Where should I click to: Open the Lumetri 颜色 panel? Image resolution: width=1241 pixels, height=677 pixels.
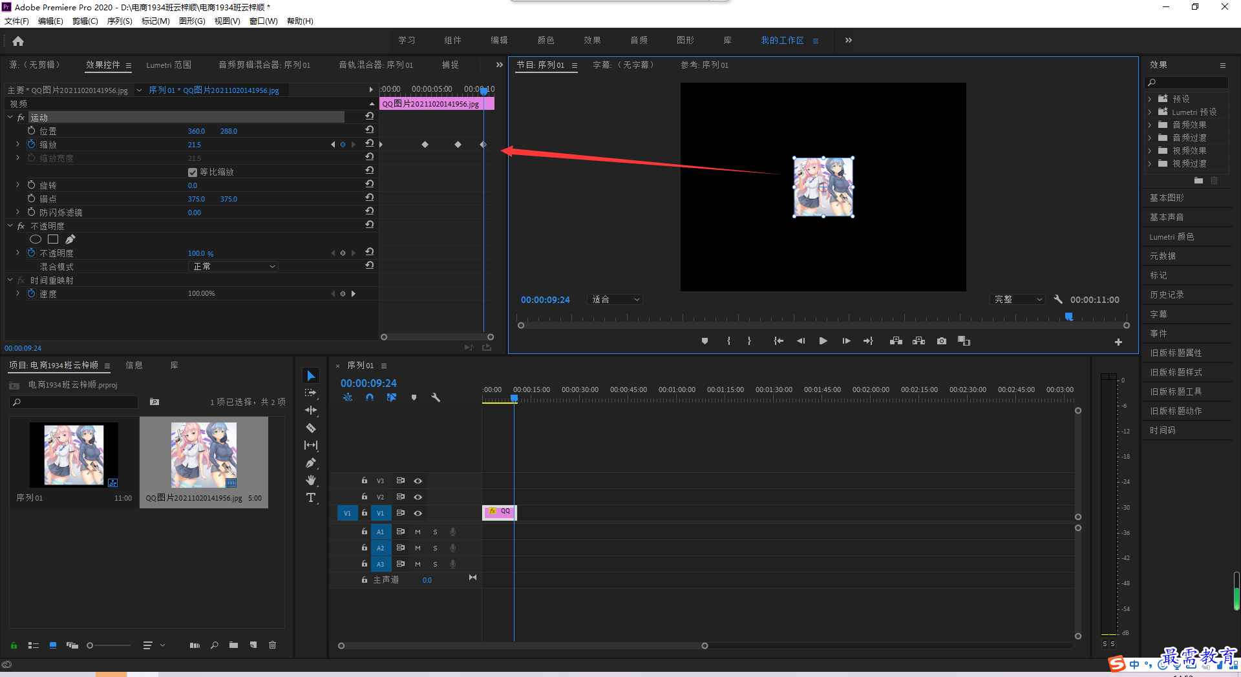pos(1172,237)
